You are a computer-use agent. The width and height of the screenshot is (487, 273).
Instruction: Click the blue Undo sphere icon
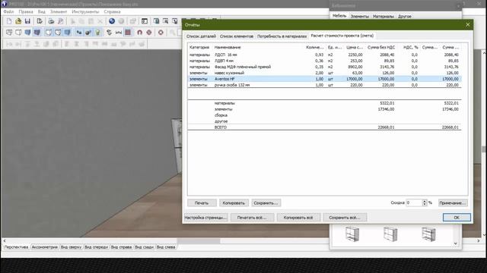pyautogui.click(x=112, y=21)
